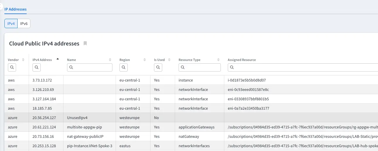Image resolution: width=378 pixels, height=151 pixels.
Task: Select the IPv4 toggle button
Action: (11, 24)
